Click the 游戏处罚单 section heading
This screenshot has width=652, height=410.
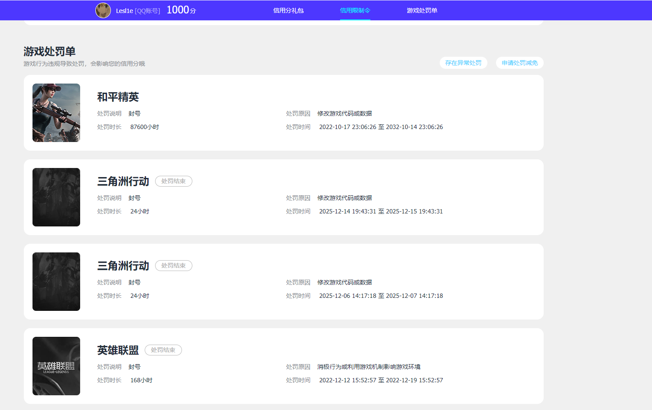pos(49,52)
